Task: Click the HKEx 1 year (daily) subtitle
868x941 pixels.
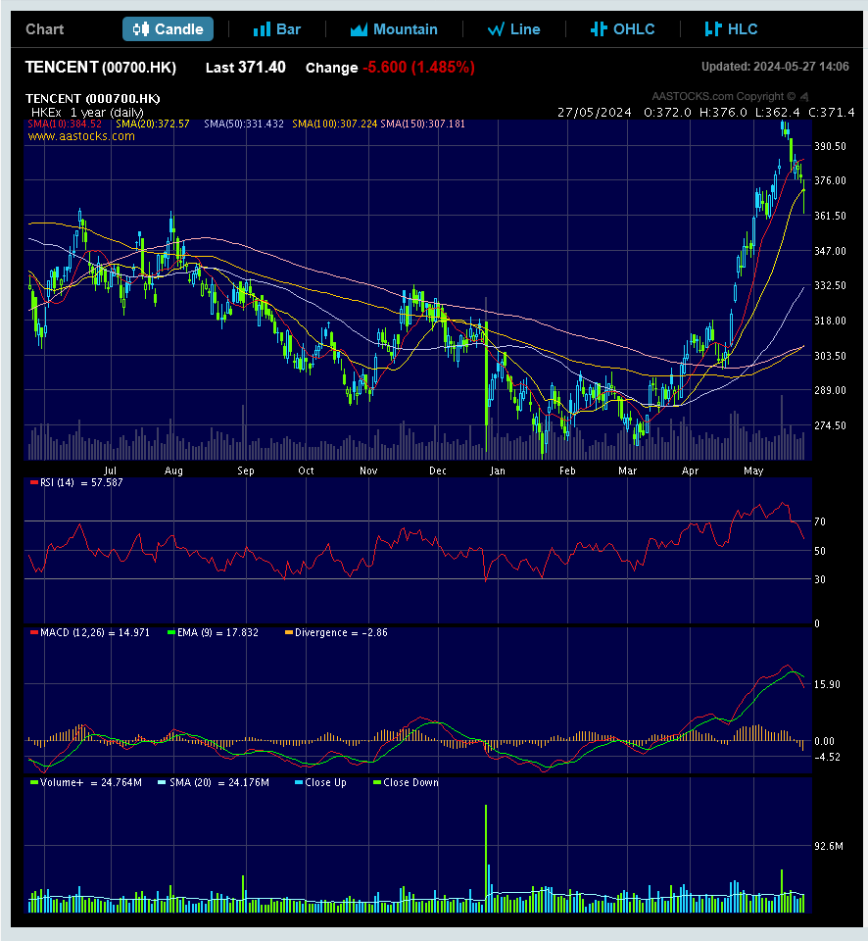Action: [87, 112]
